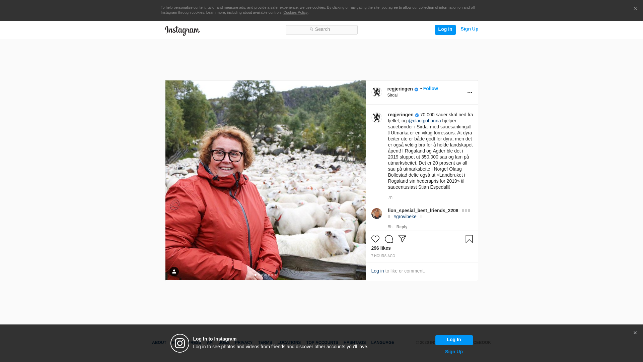Open regjeringen username in the caption

click(x=401, y=115)
